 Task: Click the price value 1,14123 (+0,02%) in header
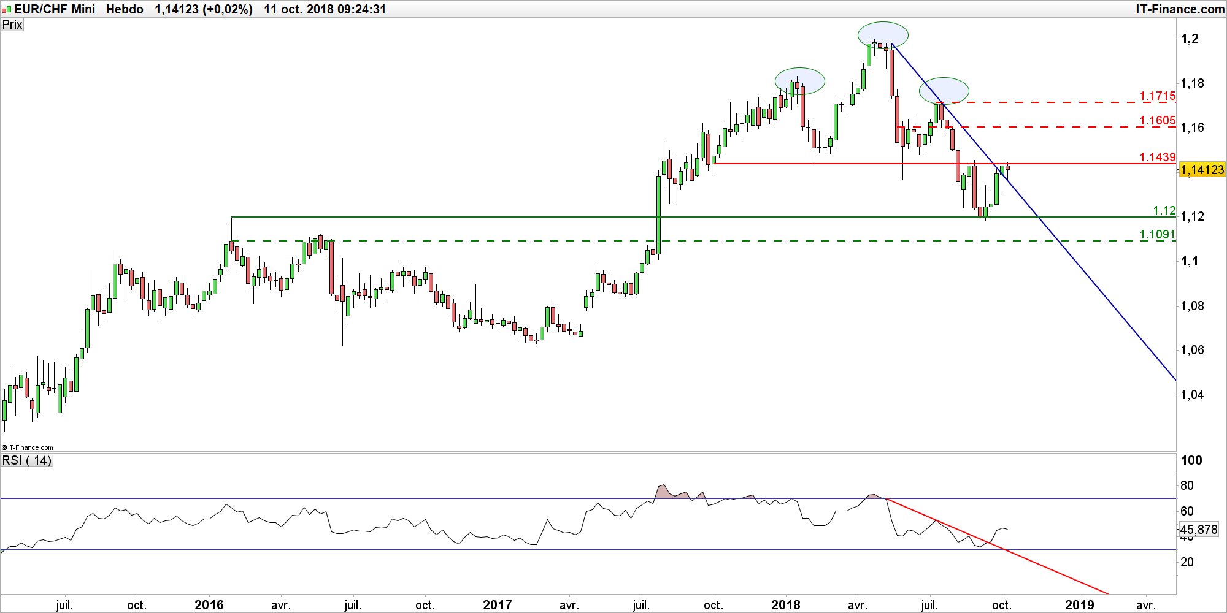click(x=204, y=9)
